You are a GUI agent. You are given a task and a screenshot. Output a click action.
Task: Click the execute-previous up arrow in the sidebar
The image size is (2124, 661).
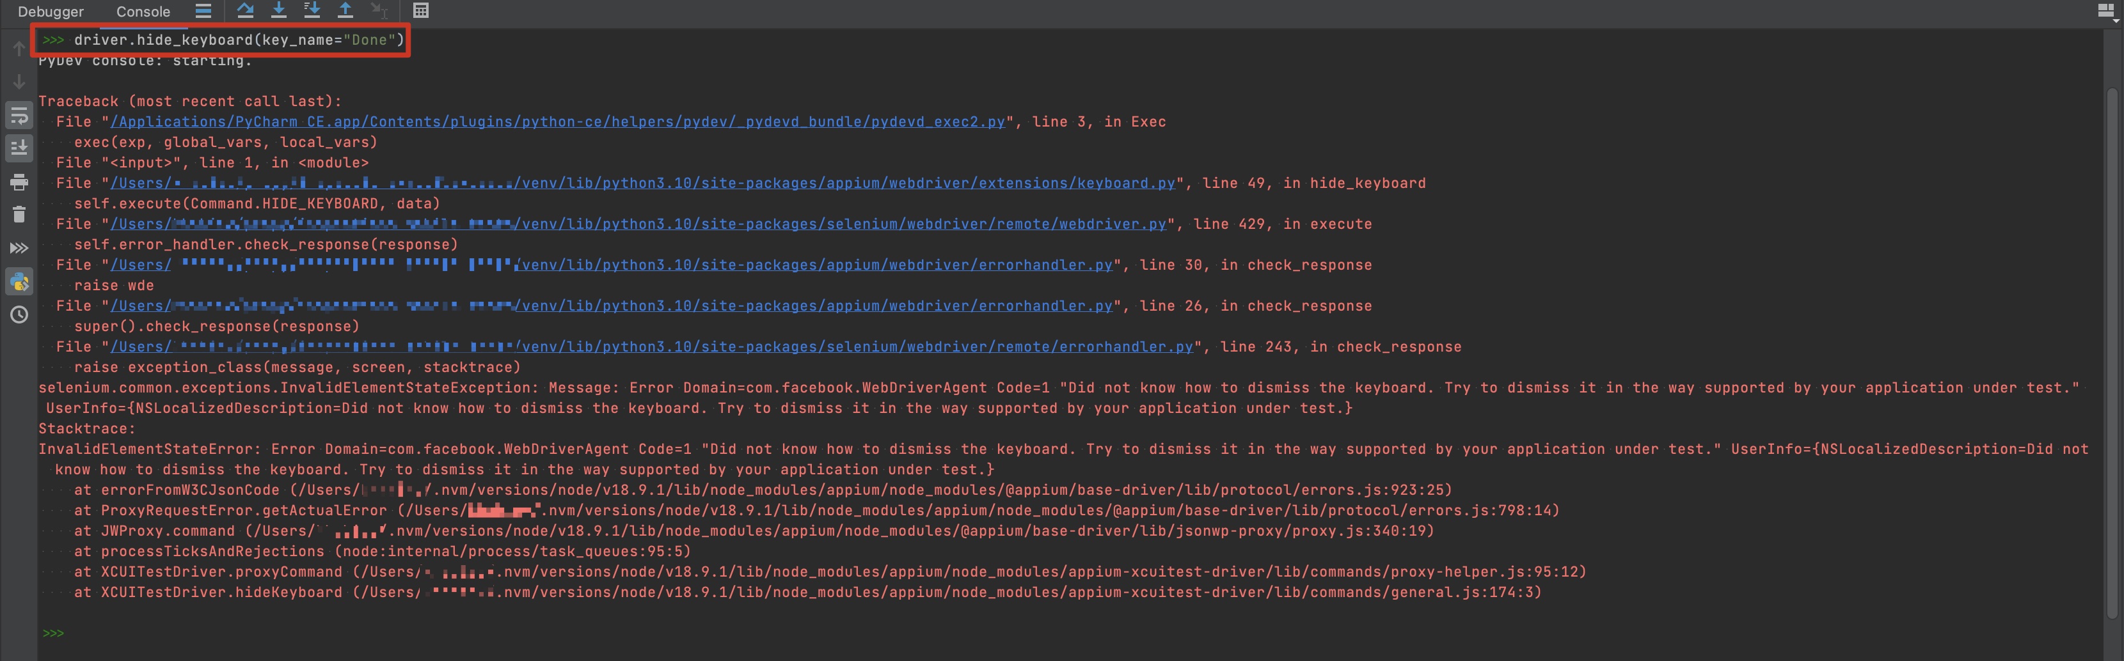pyautogui.click(x=19, y=48)
